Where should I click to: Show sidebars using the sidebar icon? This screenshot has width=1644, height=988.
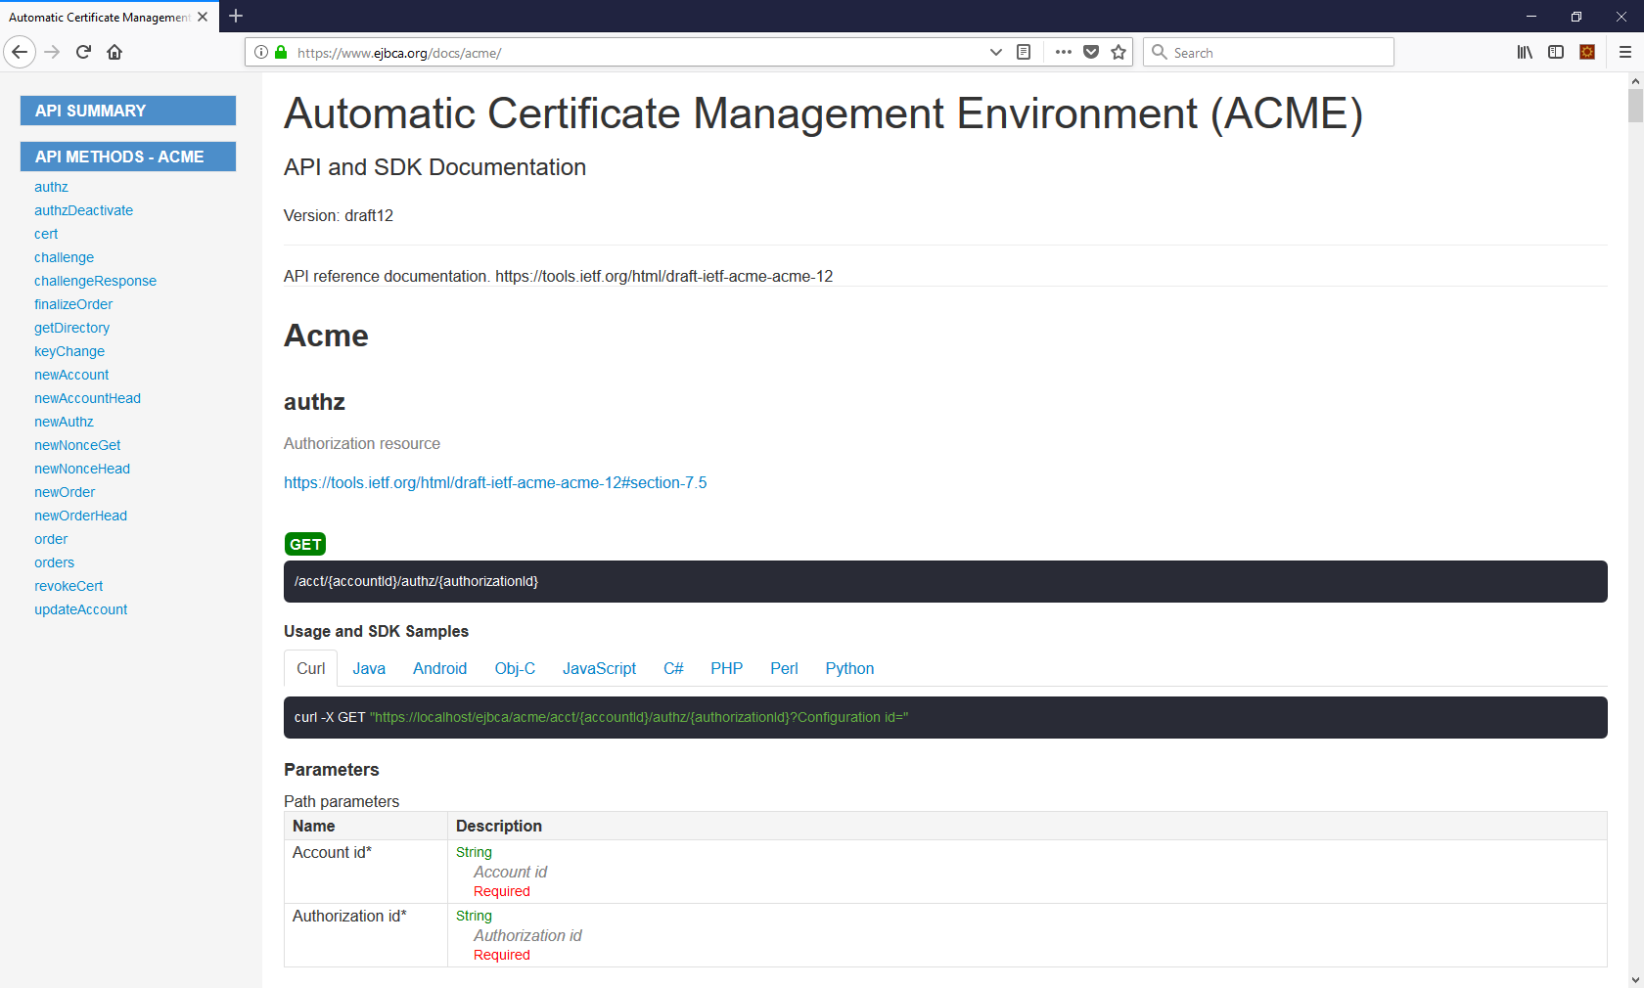click(1556, 52)
